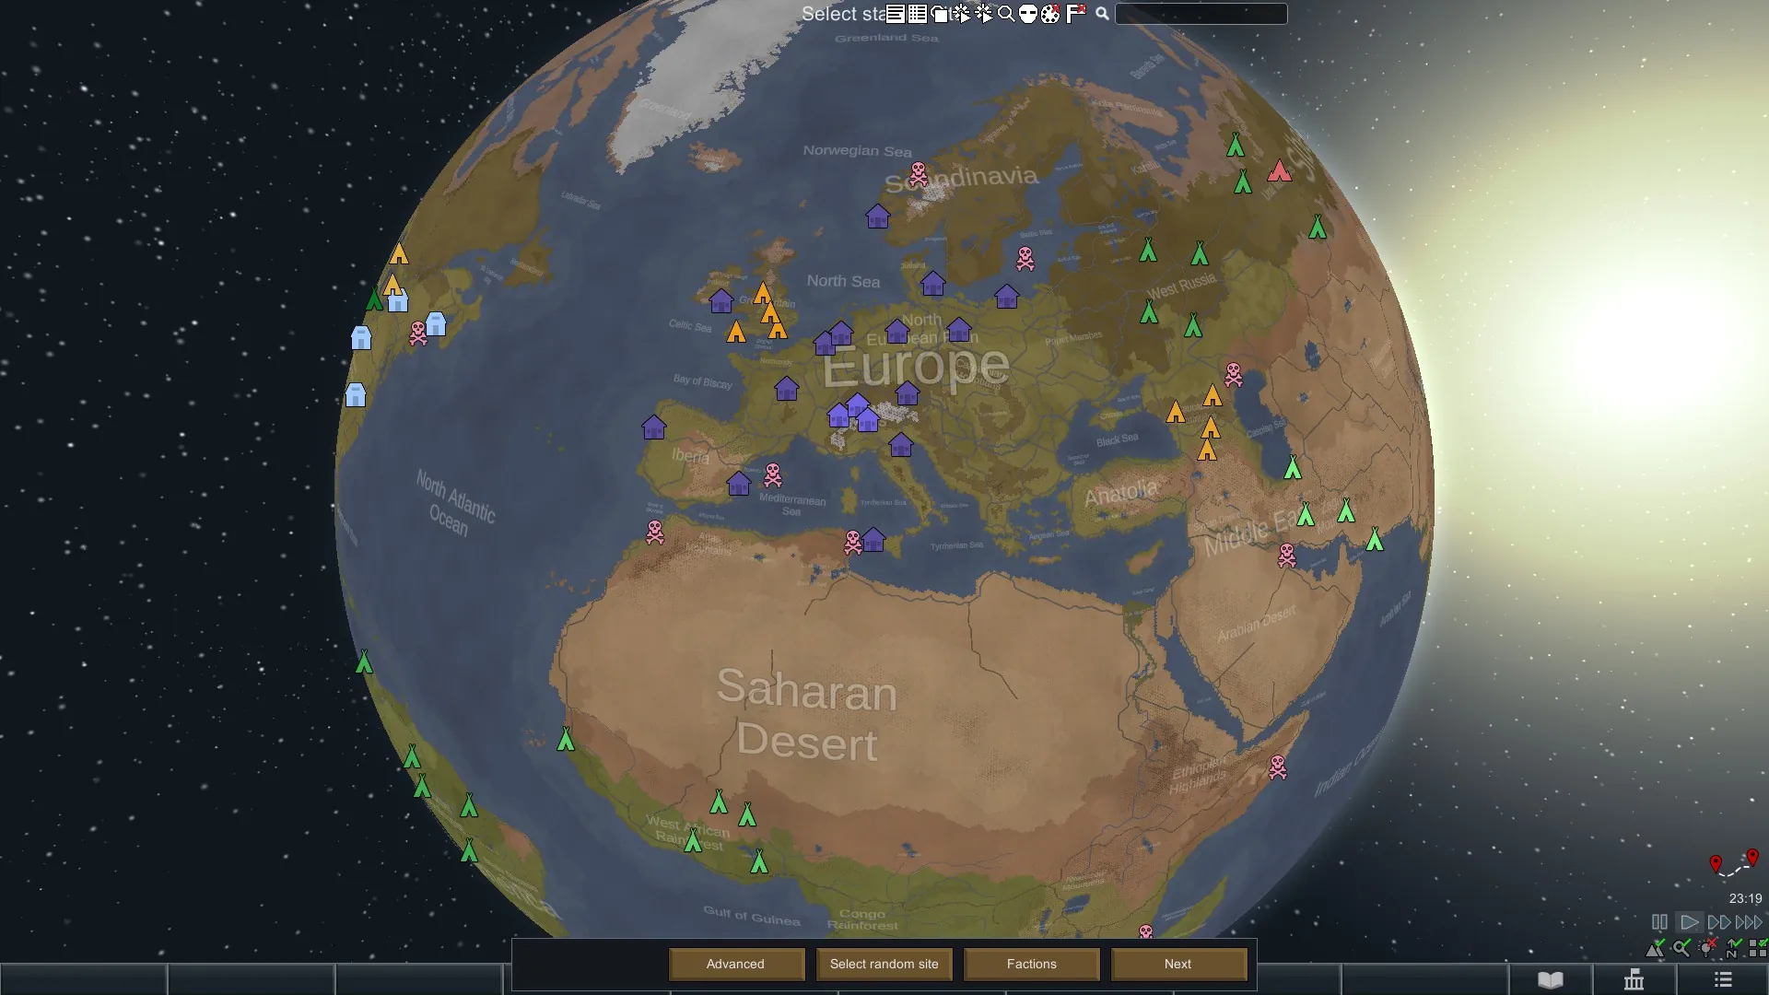
Task: Toggle the north compass option
Action: pos(1733,948)
